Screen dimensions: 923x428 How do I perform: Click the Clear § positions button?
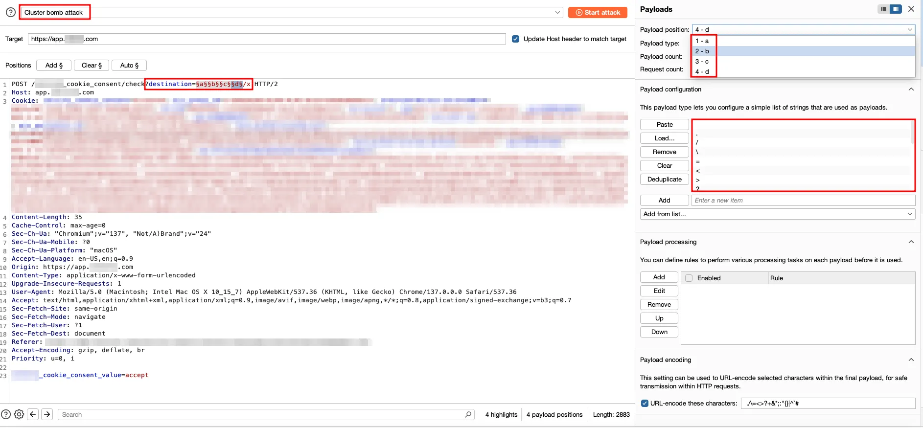[x=92, y=65]
